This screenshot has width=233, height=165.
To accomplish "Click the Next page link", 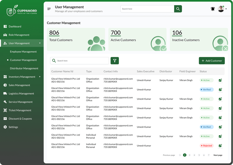I will coord(218,155).
